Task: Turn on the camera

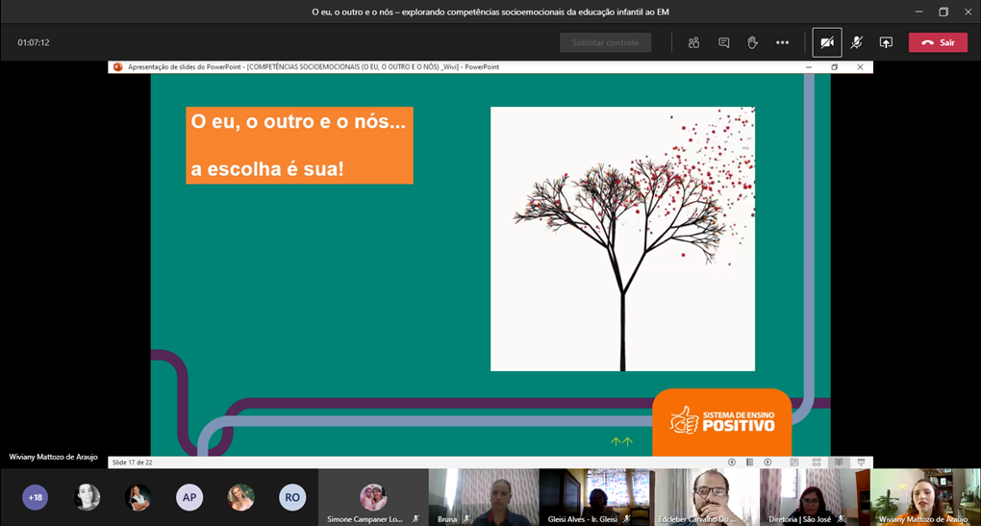Action: 826,42
